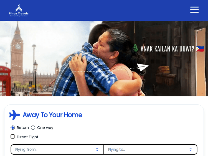Open the Flying to dropdown field
Viewport: 208px width, 156px height.
(150, 149)
